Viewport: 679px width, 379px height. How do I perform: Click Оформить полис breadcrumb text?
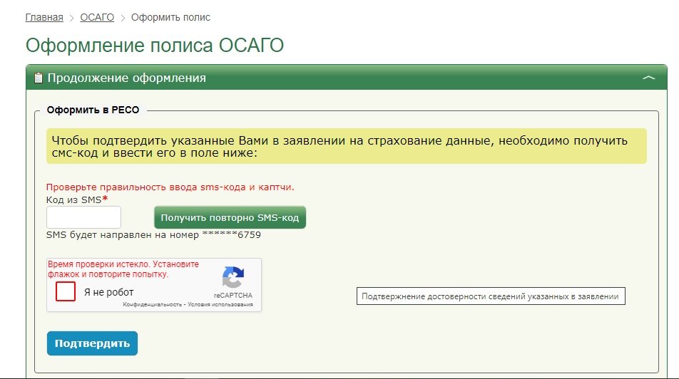(x=170, y=17)
